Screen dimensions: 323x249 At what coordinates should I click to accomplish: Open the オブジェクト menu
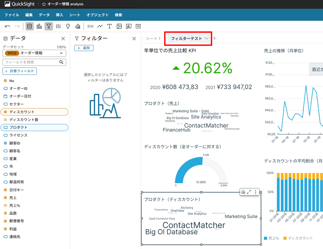click(98, 15)
